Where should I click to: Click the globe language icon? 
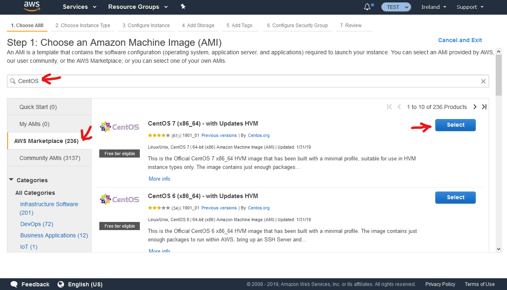tap(61, 284)
